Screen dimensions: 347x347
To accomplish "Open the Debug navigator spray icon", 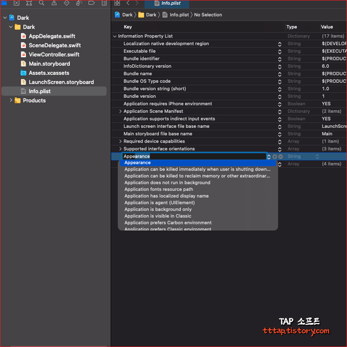I will [79, 3].
